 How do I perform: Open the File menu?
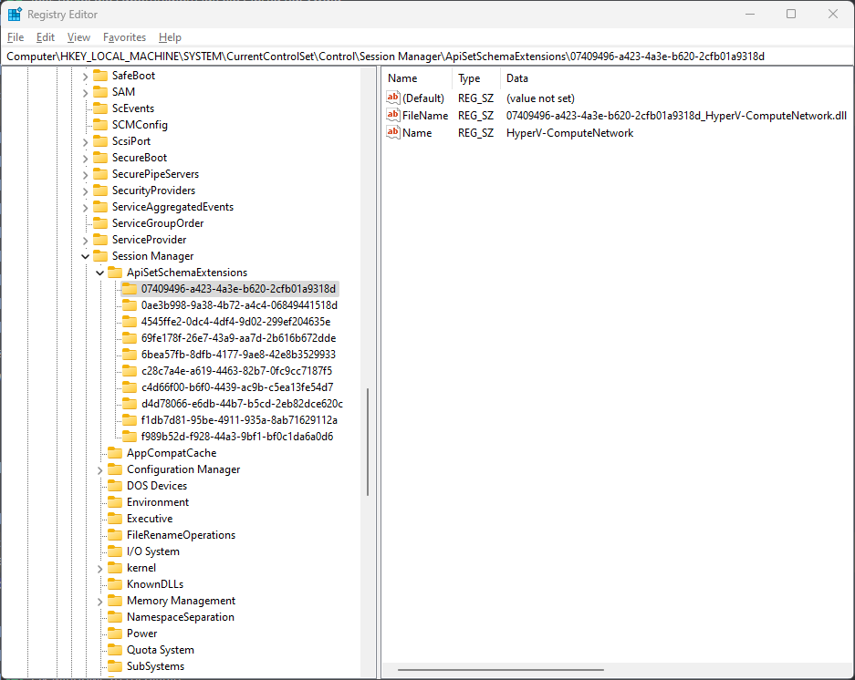click(16, 37)
